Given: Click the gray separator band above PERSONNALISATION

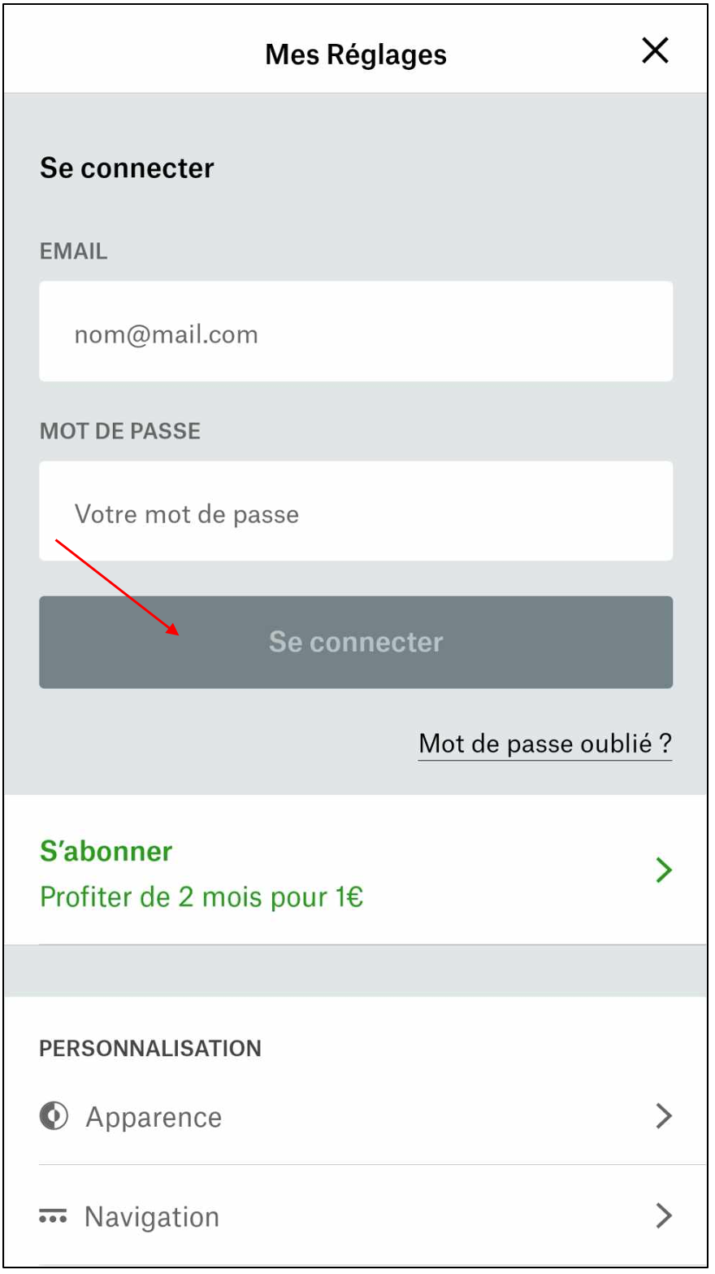Looking at the screenshot, I should tap(356, 971).
